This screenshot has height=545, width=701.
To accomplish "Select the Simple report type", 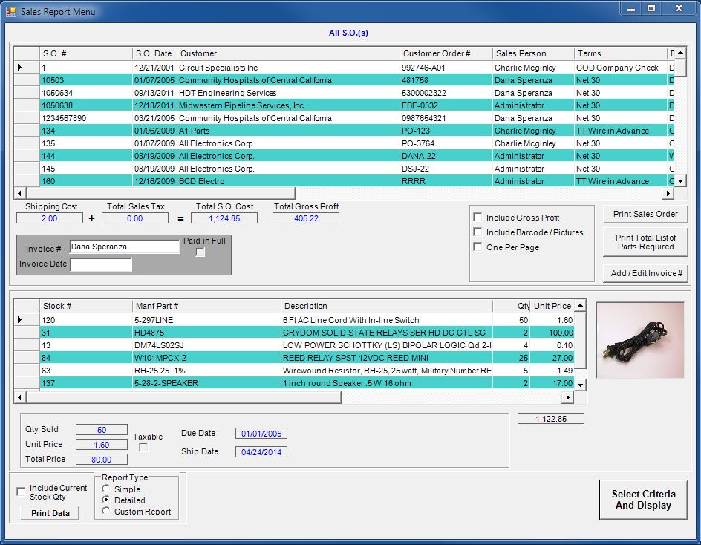I will point(106,489).
